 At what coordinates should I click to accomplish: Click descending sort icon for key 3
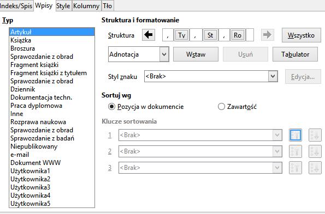315,168
